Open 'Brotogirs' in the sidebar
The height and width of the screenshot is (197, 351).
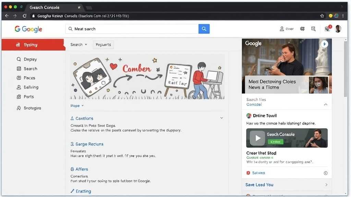[29, 108]
